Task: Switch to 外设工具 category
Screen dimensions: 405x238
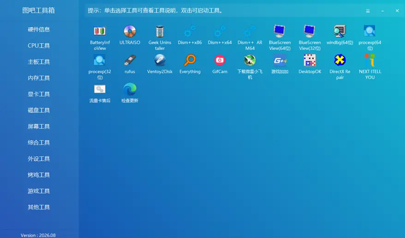Action: coord(39,159)
